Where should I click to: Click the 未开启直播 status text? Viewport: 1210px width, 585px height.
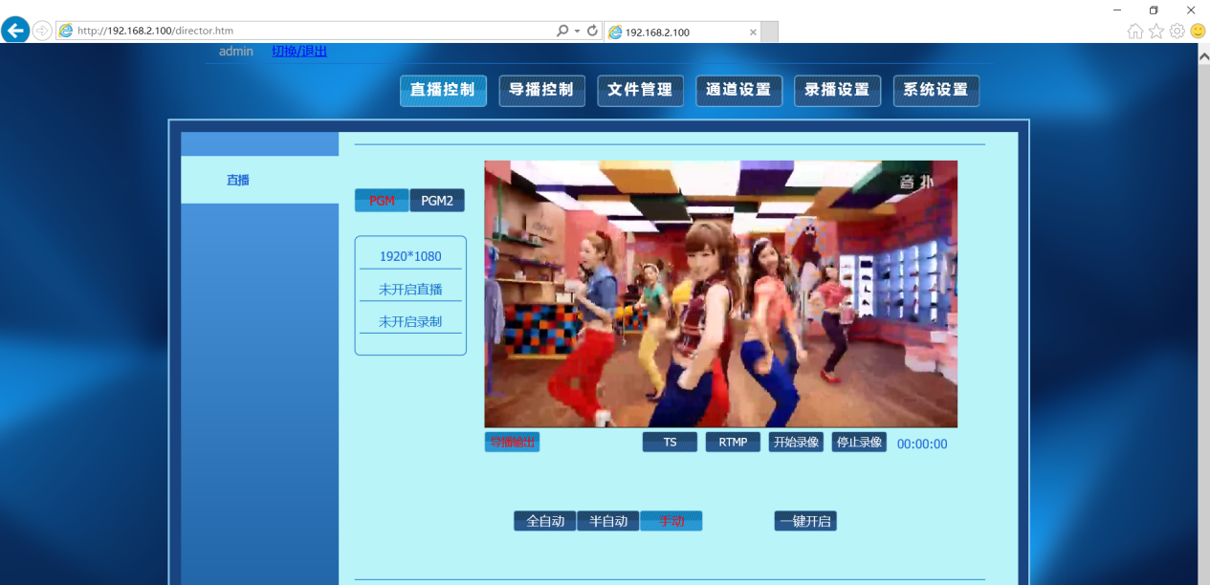410,290
